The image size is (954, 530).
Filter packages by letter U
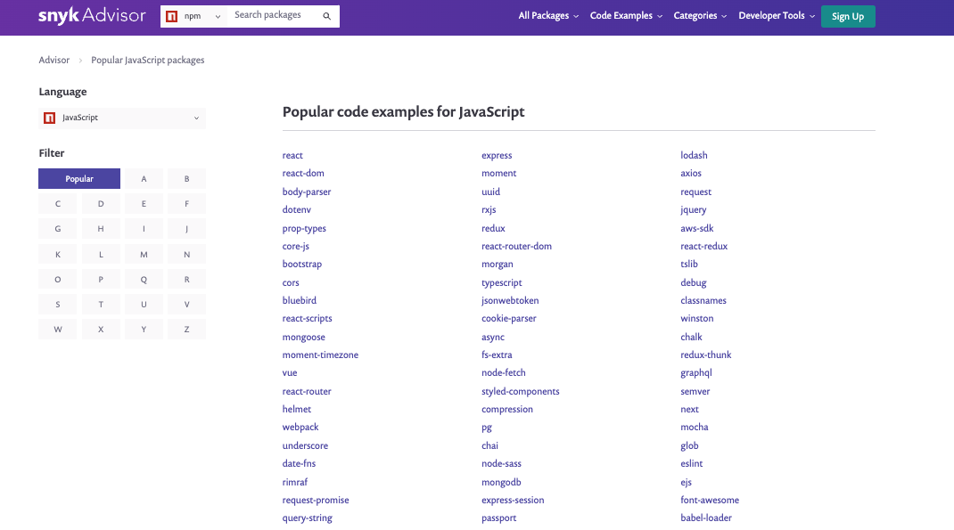144,304
